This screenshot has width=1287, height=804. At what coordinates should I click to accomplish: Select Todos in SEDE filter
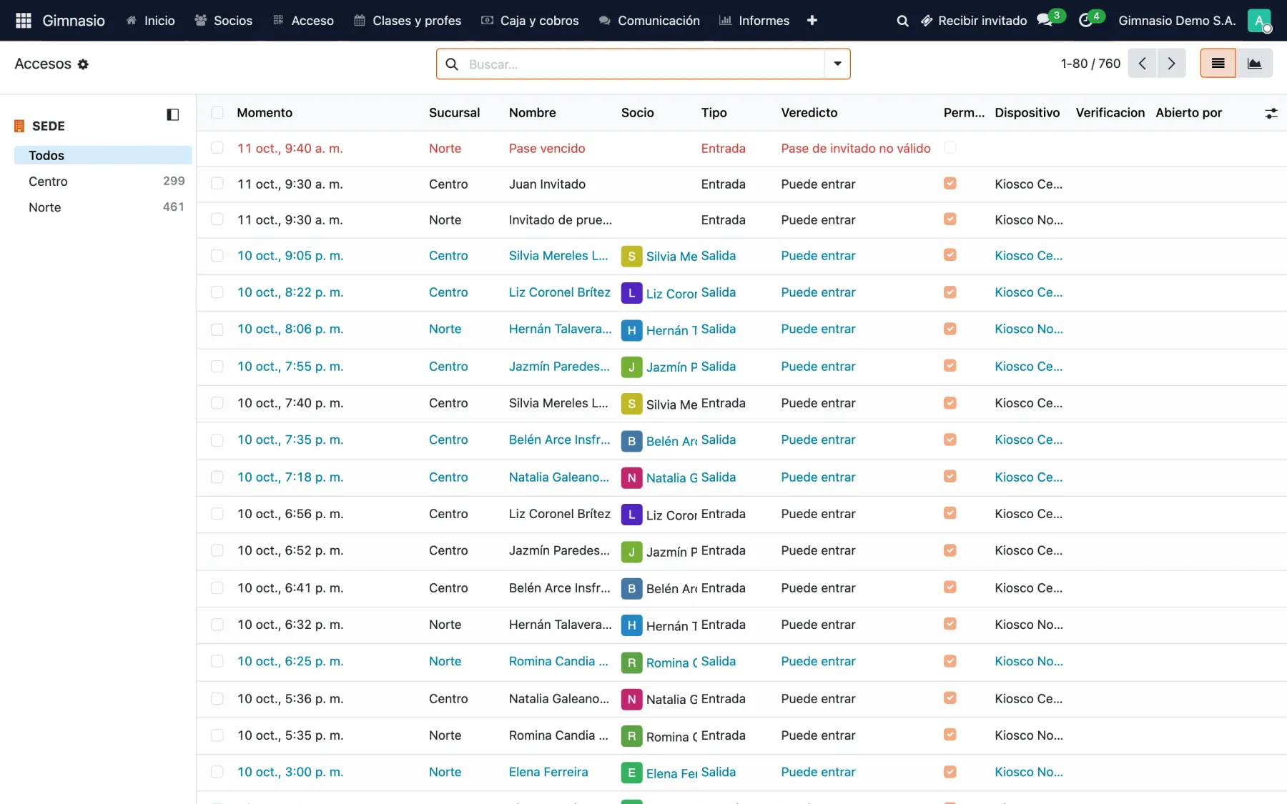103,155
